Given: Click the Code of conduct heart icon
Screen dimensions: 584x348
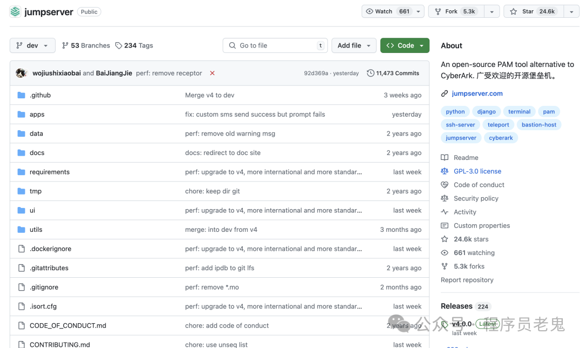Looking at the screenshot, I should [x=444, y=185].
